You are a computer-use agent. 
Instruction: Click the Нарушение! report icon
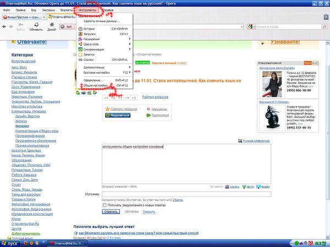(x=148, y=109)
